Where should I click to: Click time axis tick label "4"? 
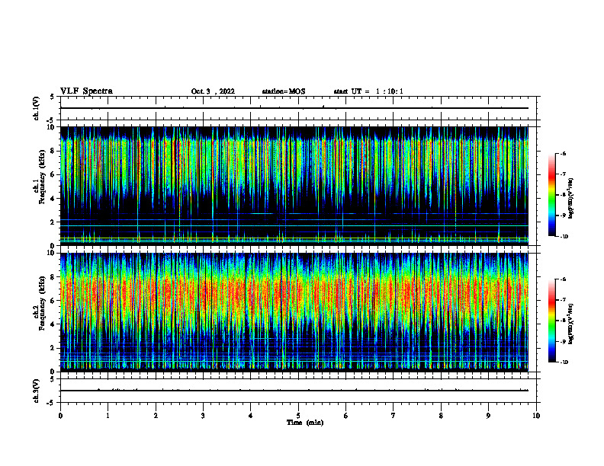coord(251,416)
